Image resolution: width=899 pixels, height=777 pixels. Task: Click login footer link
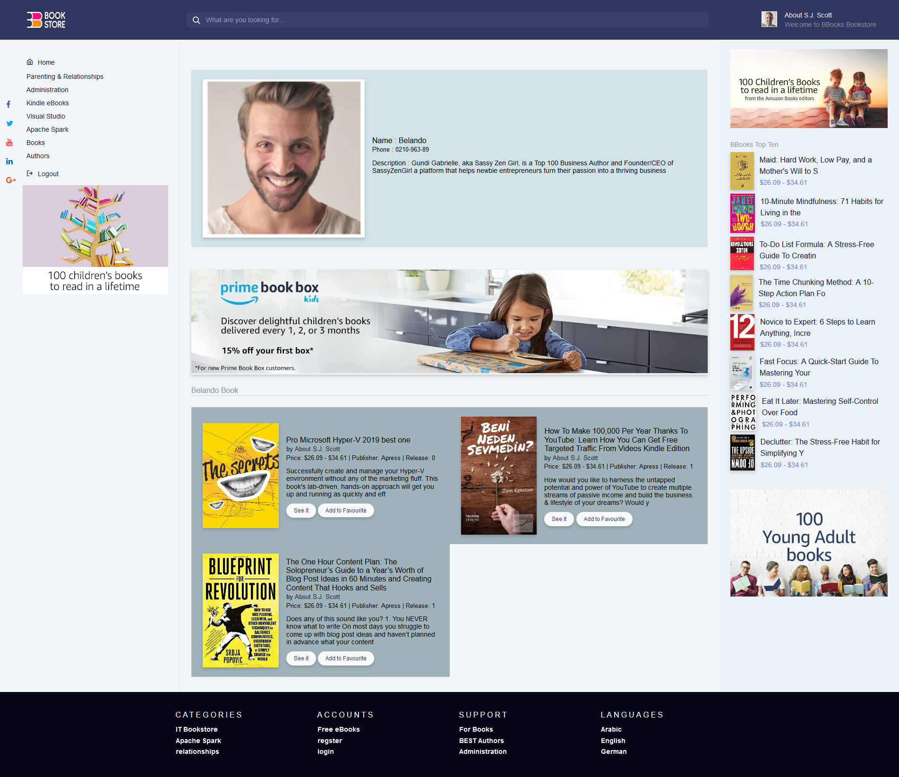click(x=325, y=751)
